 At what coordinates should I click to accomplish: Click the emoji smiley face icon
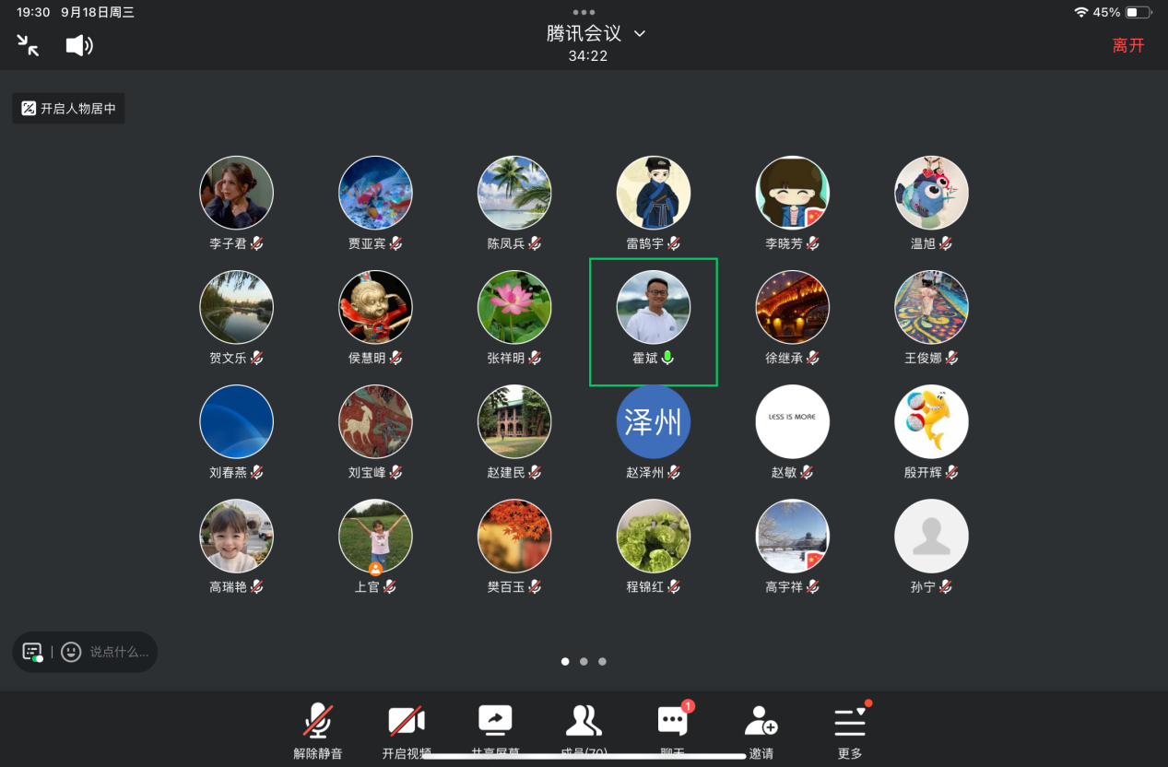coord(71,652)
